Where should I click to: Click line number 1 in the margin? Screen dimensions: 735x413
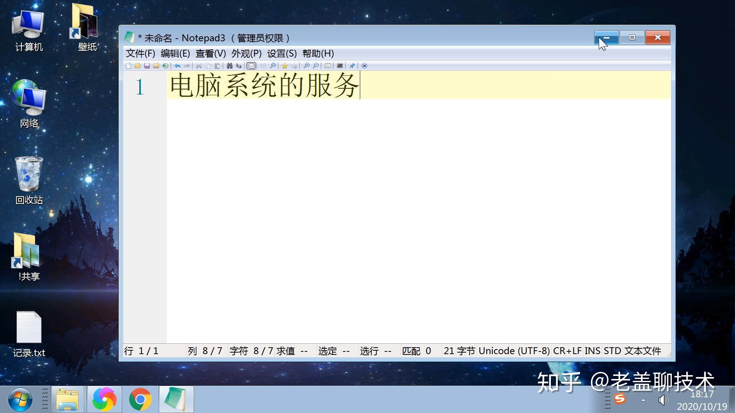point(140,87)
